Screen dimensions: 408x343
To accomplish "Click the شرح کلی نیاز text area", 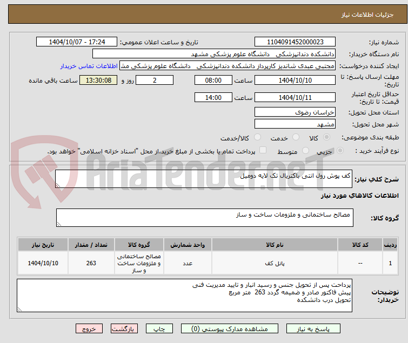I will [x=204, y=179].
